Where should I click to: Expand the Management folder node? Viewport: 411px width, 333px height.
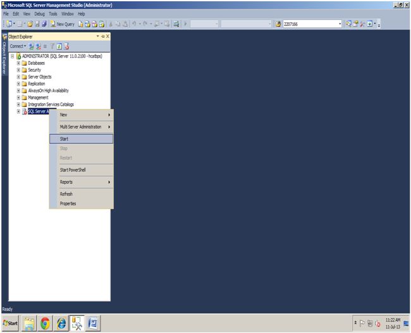18,97
